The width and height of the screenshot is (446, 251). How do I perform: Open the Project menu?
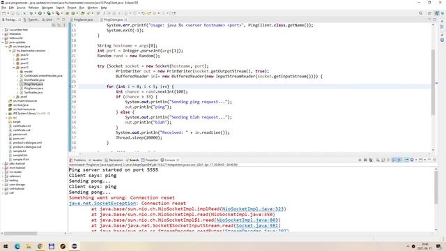(72, 8)
